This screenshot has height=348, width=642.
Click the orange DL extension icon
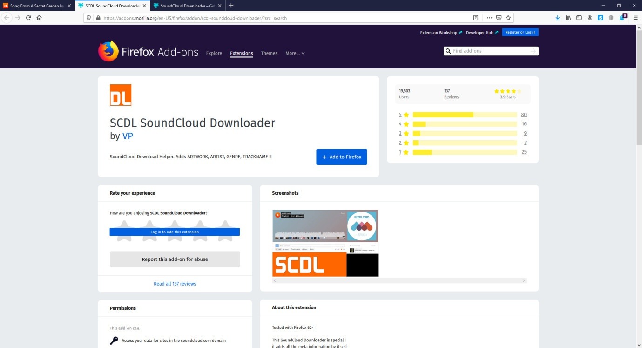coord(121,95)
